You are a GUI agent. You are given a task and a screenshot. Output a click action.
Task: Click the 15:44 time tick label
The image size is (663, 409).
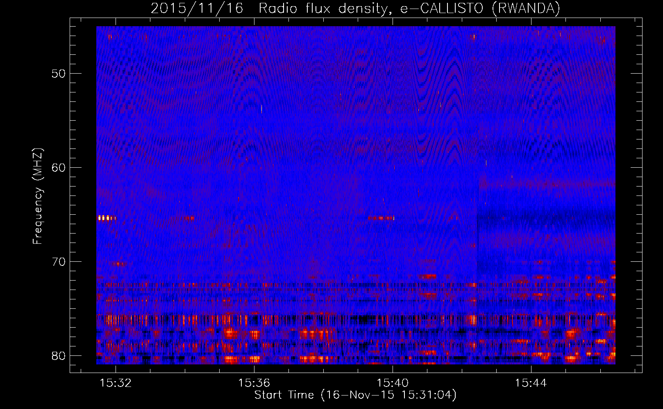(531, 383)
